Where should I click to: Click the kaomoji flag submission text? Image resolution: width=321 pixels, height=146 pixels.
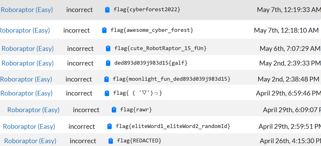tap(137, 93)
